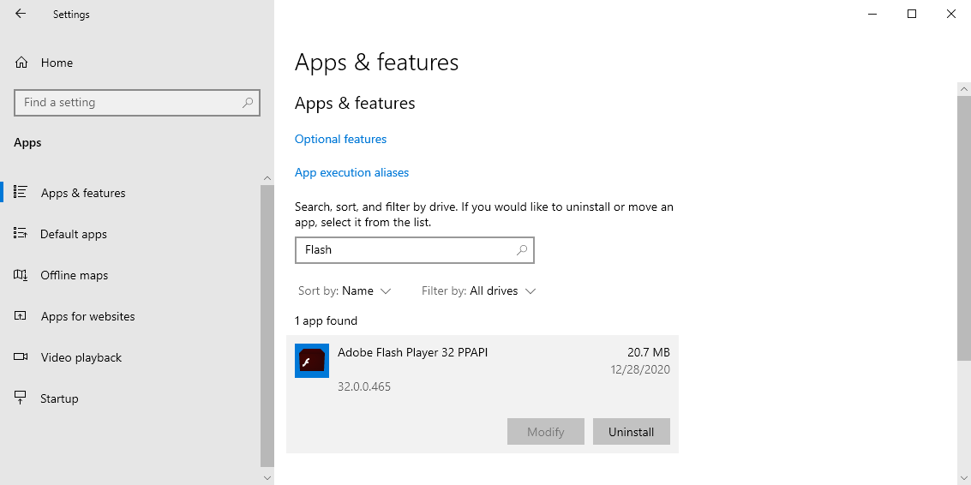Click sidebar scrollbar up arrow

pos(267,178)
